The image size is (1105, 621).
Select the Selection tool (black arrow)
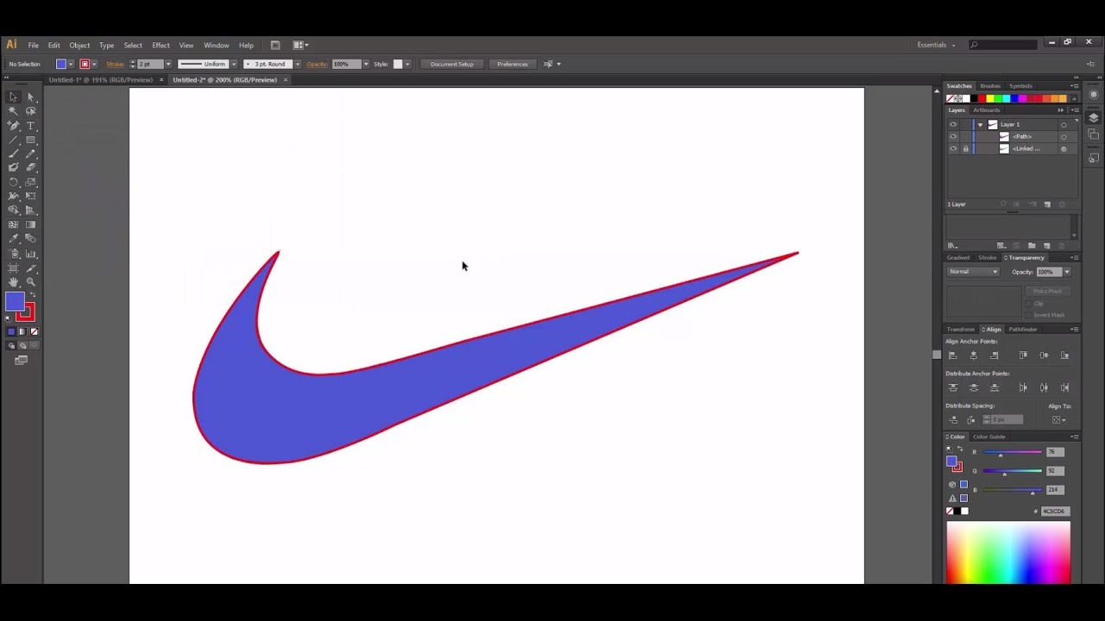point(14,97)
